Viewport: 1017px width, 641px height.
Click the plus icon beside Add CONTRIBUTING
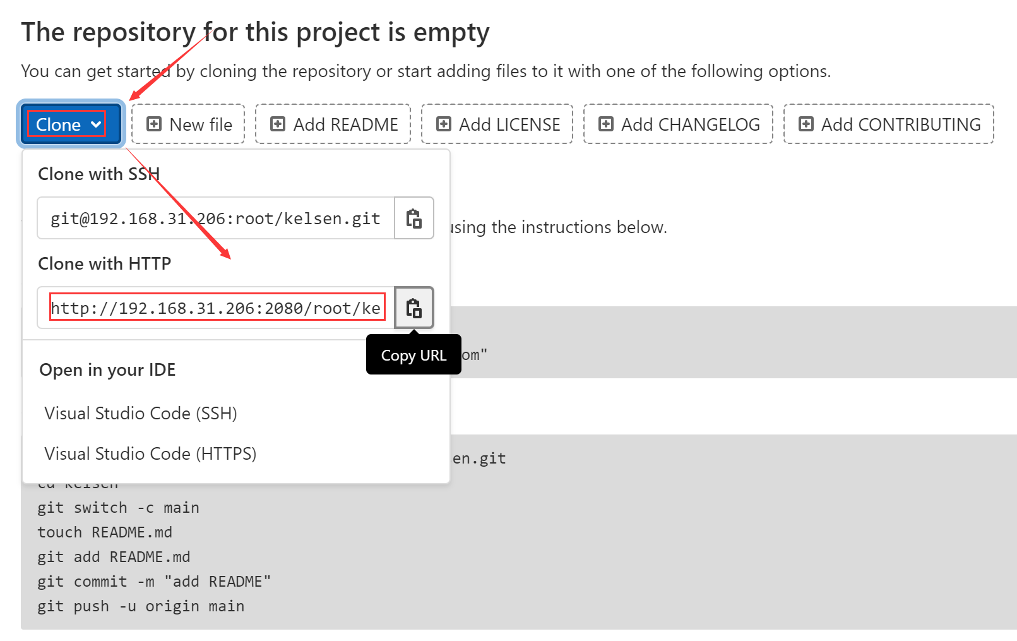806,124
